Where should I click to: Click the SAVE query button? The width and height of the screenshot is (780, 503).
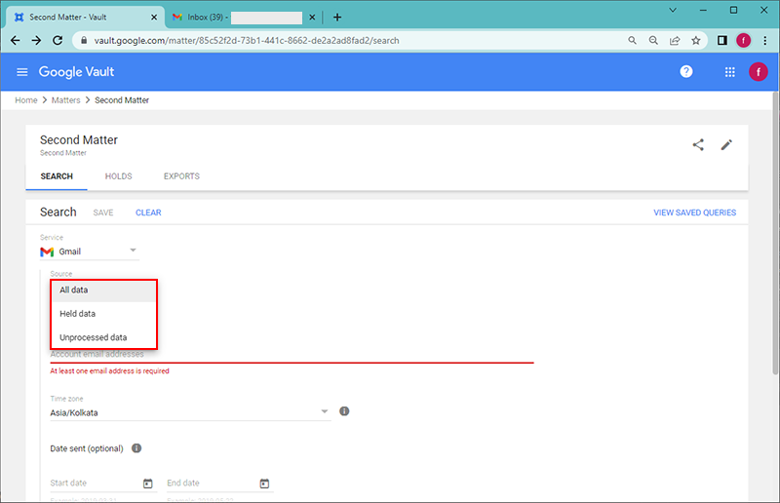[103, 213]
